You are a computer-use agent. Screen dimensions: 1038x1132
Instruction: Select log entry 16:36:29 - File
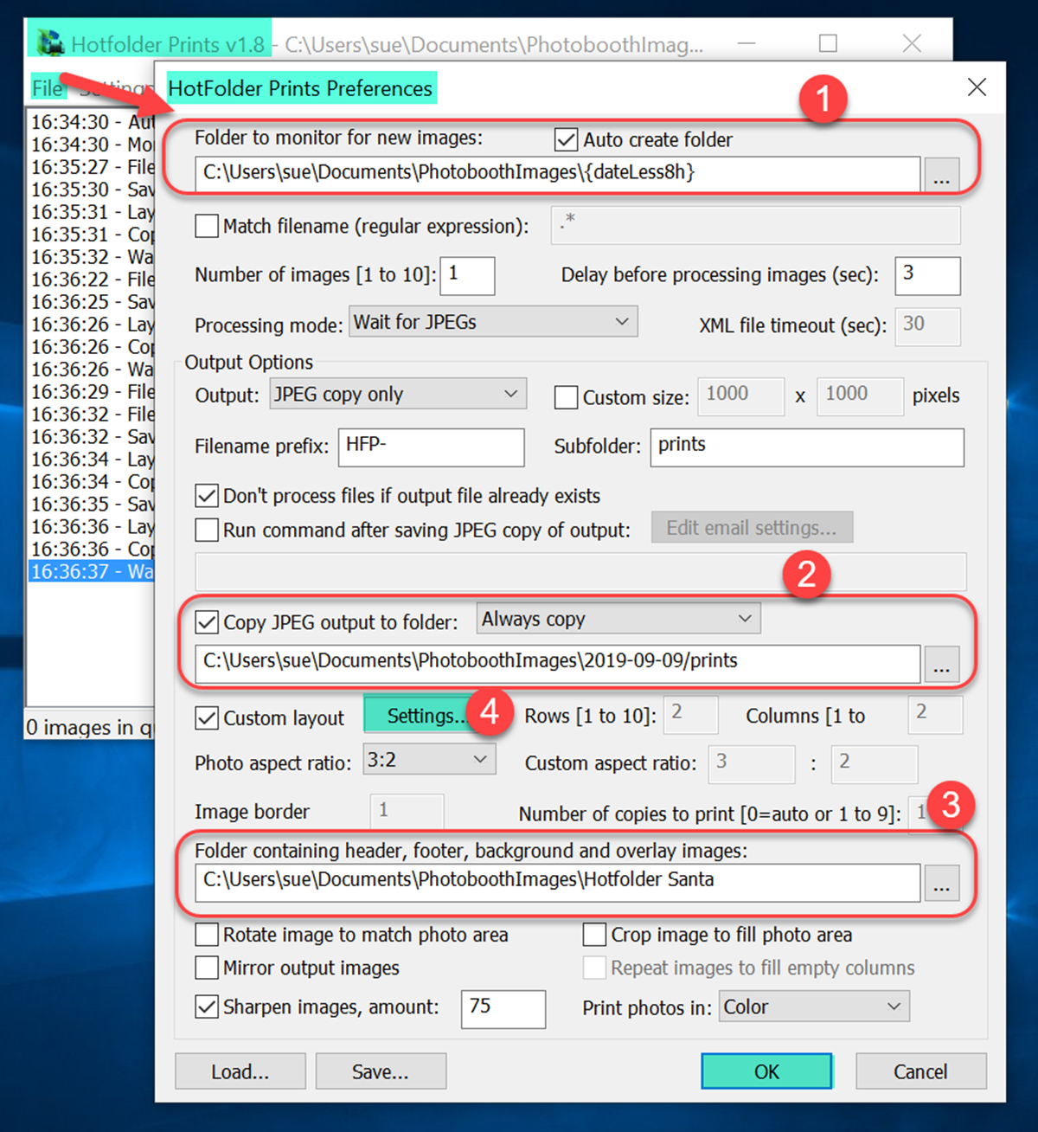(x=92, y=392)
